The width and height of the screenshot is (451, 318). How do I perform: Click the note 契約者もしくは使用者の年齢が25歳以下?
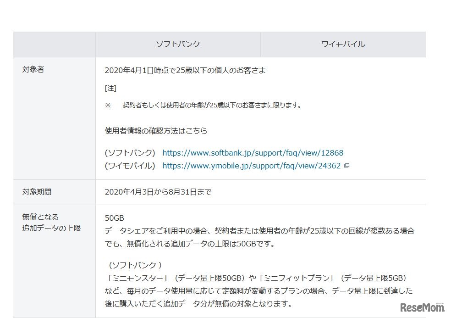click(212, 105)
